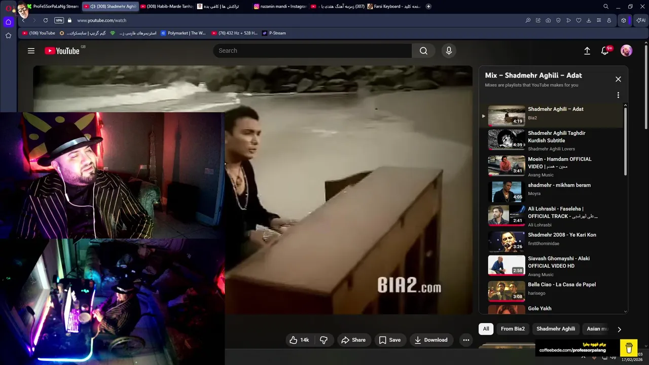Click the search magnifier button on YouTube
This screenshot has width=649, height=365.
423,51
